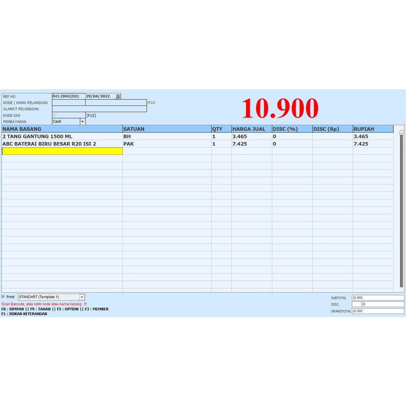Click the QTY cell of ABC BATERAI row
The width and height of the screenshot is (406, 406).
[x=221, y=144]
